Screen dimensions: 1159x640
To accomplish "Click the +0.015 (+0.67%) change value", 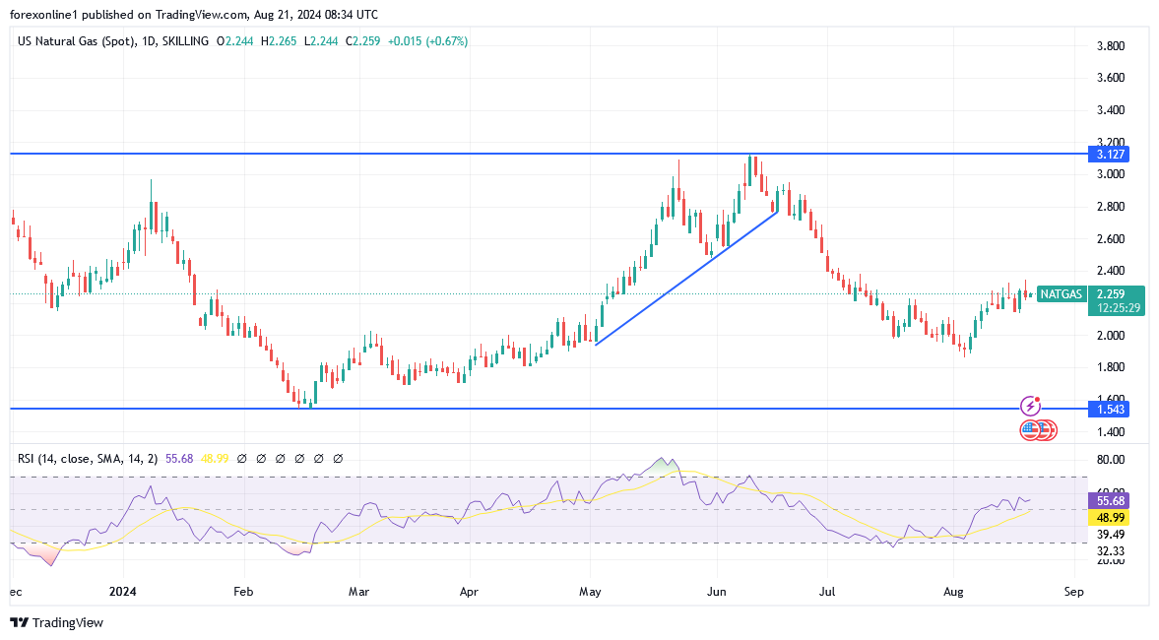I will click(428, 41).
